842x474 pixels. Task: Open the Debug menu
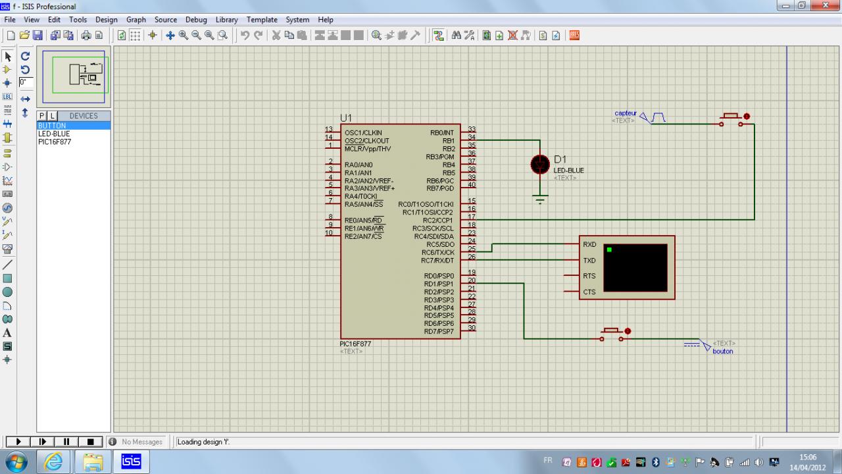click(x=196, y=20)
